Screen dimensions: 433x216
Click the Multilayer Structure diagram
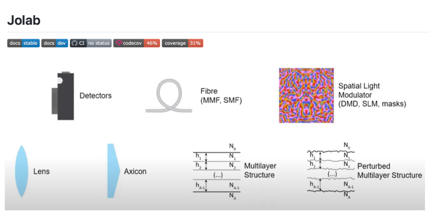point(216,171)
